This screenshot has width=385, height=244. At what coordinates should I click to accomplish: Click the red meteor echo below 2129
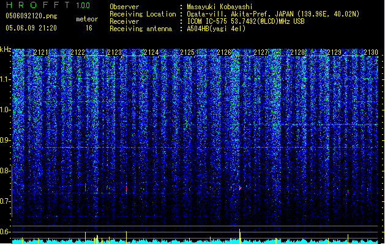348,192
